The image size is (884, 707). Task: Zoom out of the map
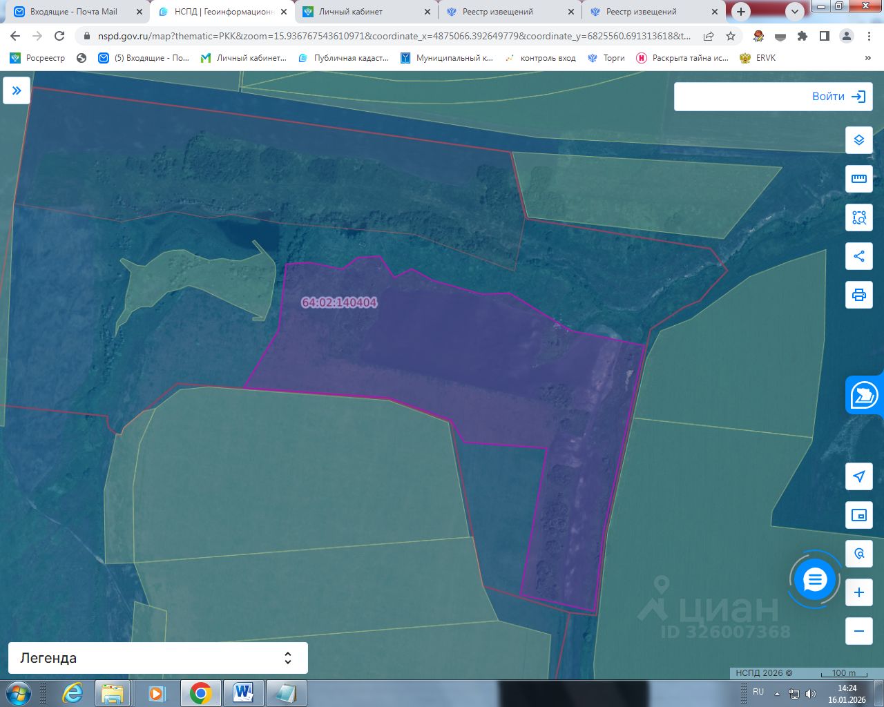tap(859, 631)
